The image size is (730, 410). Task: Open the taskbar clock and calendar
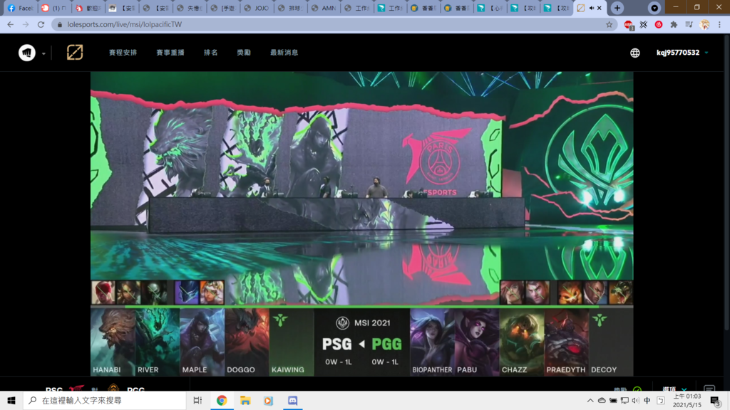[x=687, y=400]
